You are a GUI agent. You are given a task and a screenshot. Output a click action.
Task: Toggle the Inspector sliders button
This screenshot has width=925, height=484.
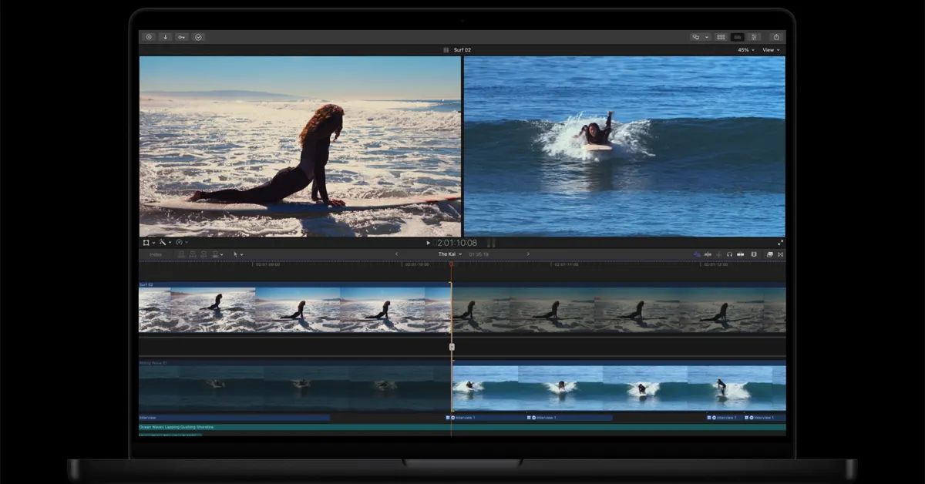tap(755, 36)
